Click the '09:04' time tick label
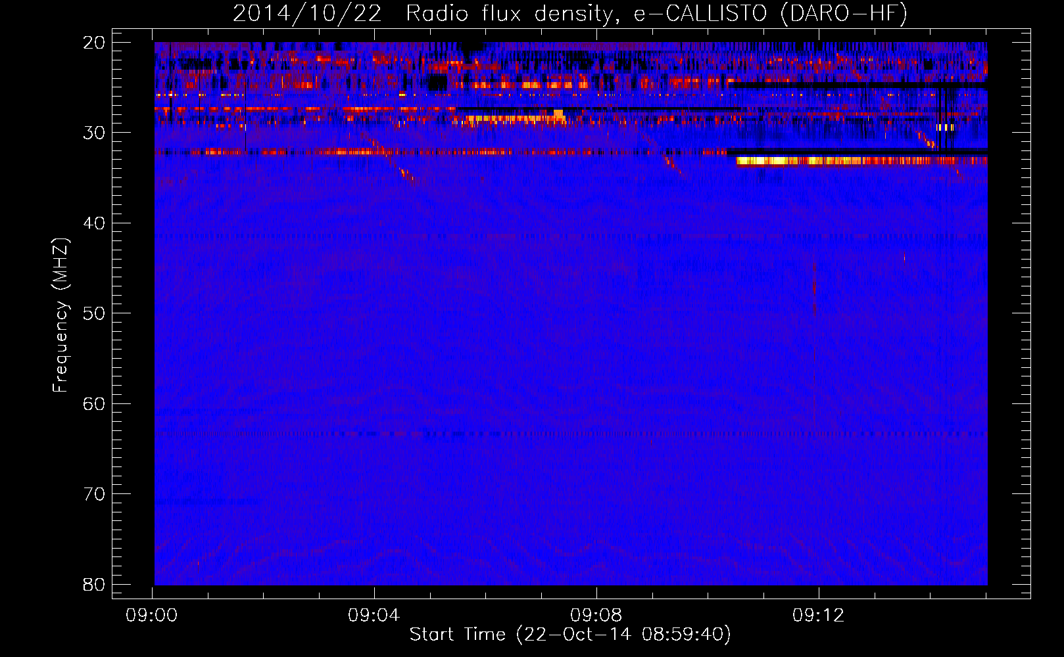 click(374, 616)
